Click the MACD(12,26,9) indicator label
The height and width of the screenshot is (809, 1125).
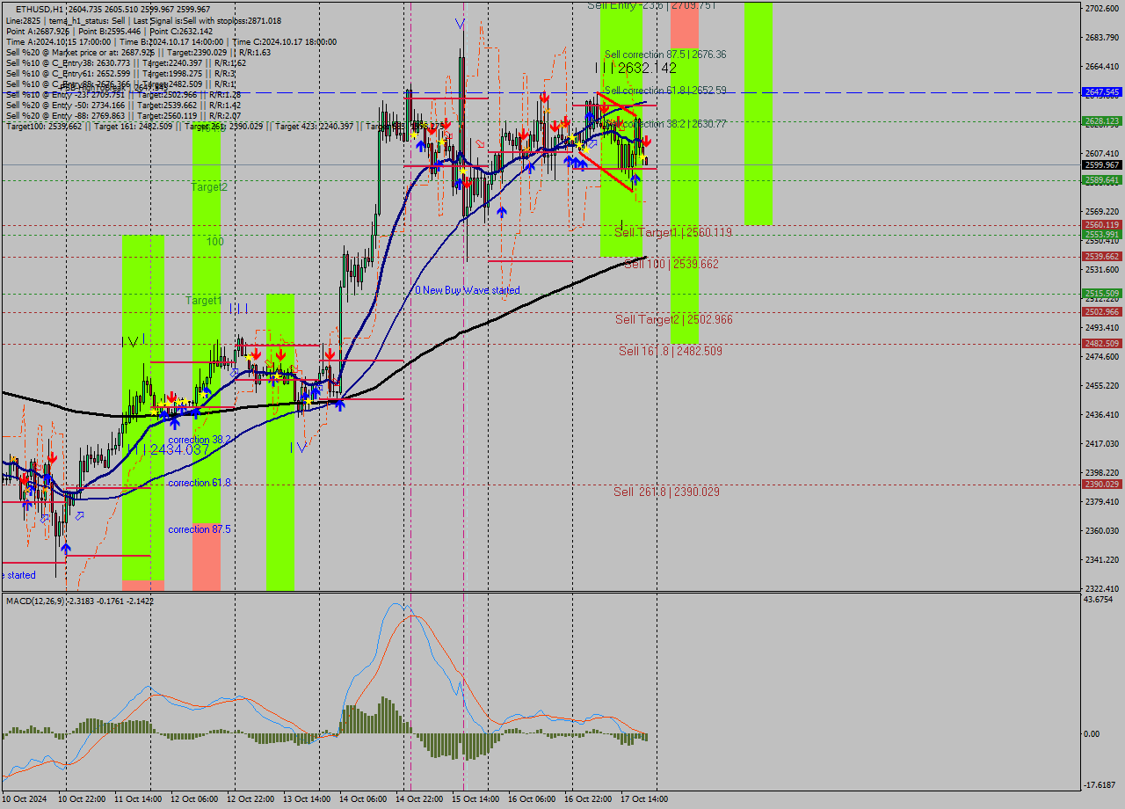pyautogui.click(x=80, y=601)
